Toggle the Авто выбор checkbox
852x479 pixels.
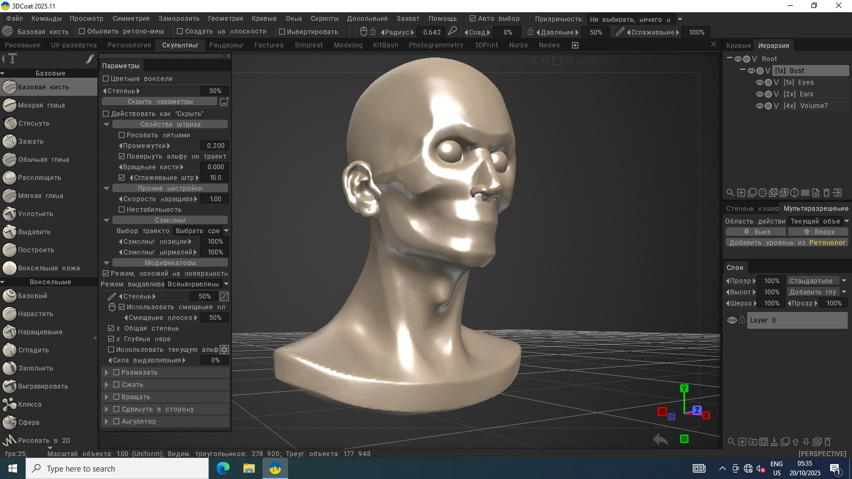point(472,19)
